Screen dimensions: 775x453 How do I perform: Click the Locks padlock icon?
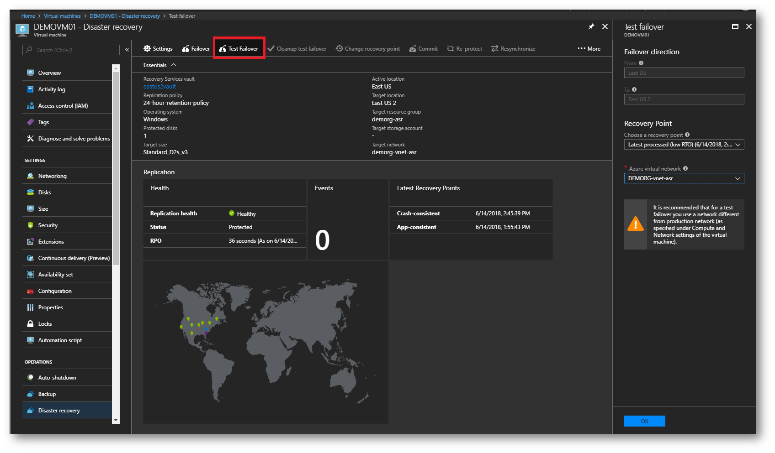[x=30, y=323]
